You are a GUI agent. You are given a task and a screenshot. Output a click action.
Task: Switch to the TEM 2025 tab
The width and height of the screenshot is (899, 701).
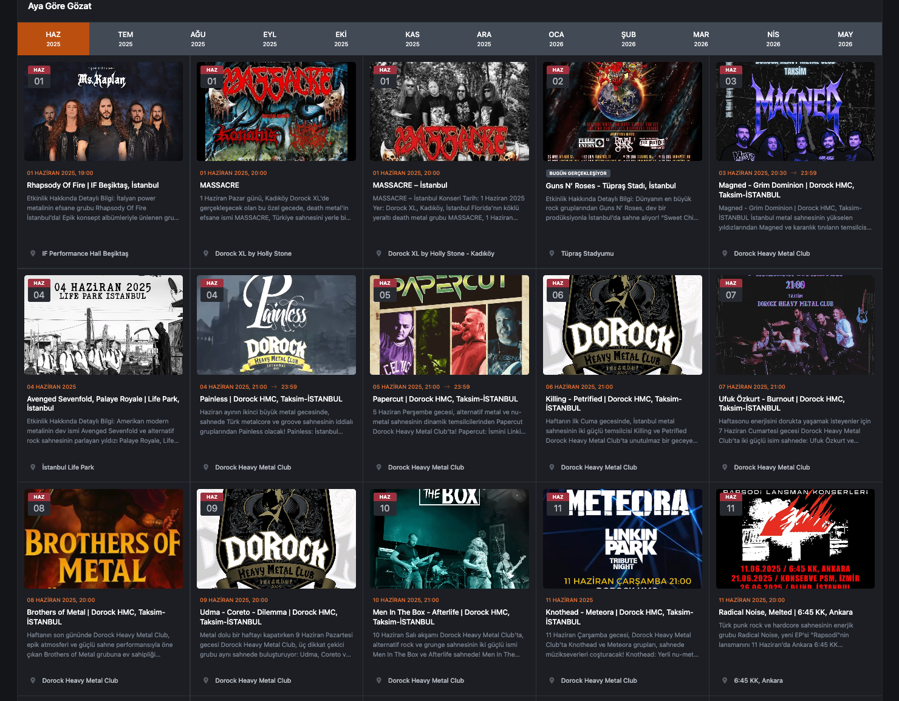click(x=126, y=39)
